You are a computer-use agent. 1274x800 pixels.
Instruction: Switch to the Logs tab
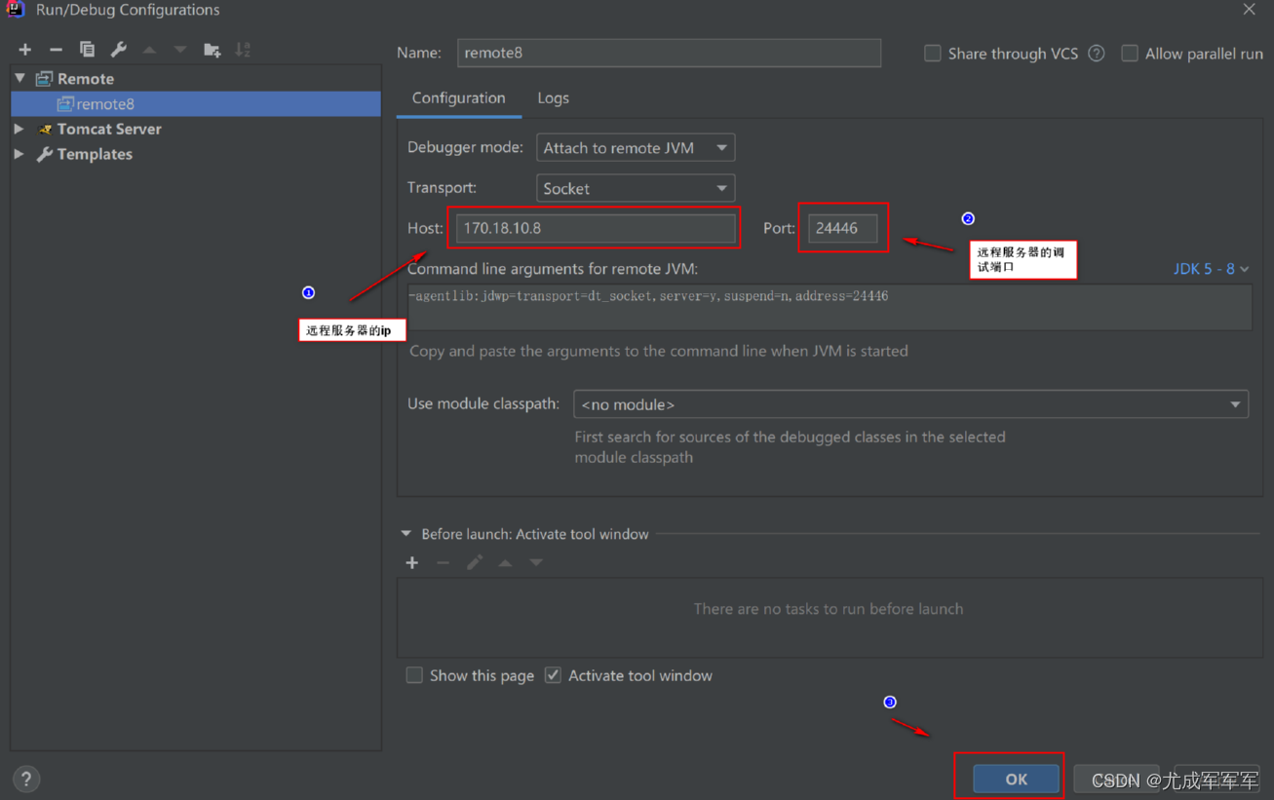553,98
